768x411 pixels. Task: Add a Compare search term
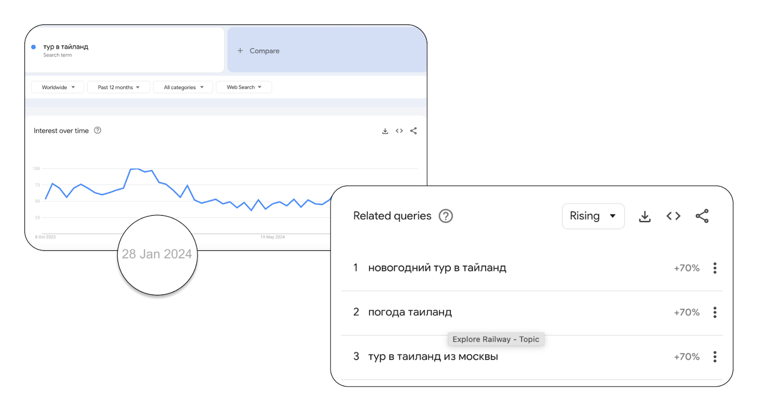[327, 50]
